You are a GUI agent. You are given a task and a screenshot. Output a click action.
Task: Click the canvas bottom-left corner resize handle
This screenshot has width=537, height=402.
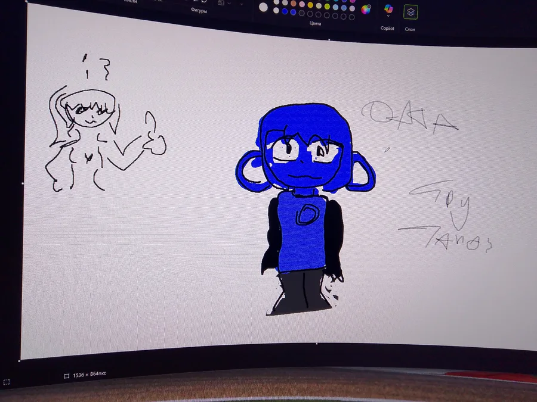coord(19,360)
